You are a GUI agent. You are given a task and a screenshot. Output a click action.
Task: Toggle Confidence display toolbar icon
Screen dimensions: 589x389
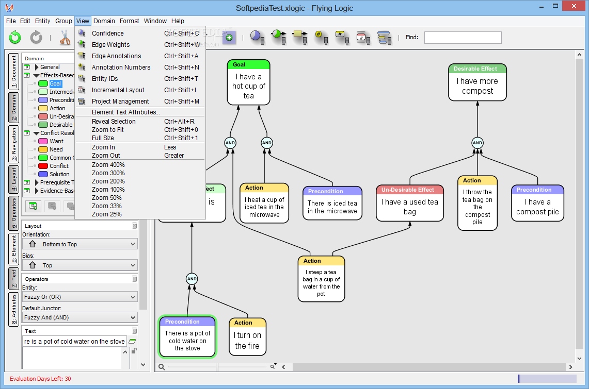(x=257, y=38)
